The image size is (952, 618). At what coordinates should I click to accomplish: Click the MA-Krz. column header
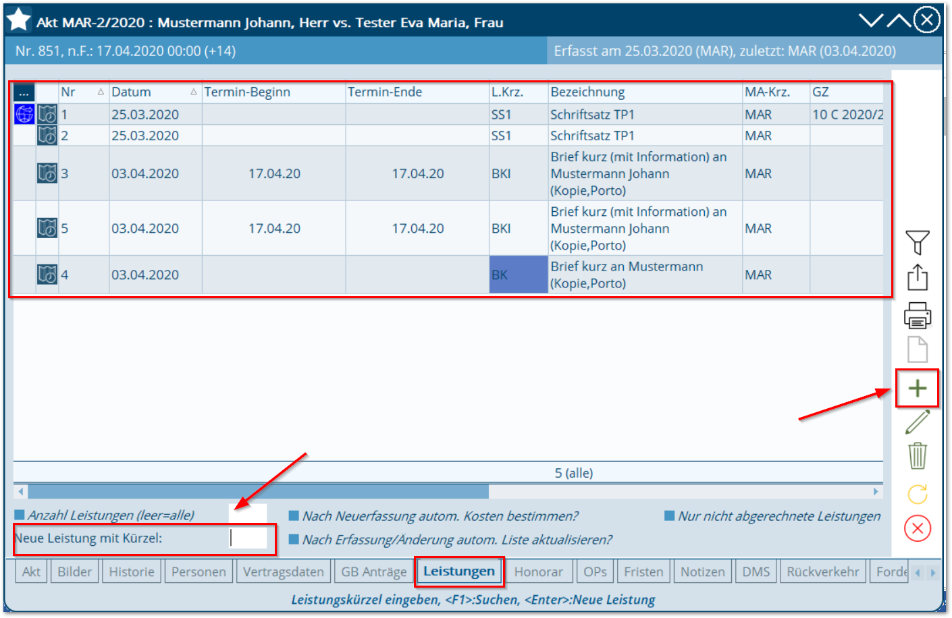pyautogui.click(x=776, y=92)
